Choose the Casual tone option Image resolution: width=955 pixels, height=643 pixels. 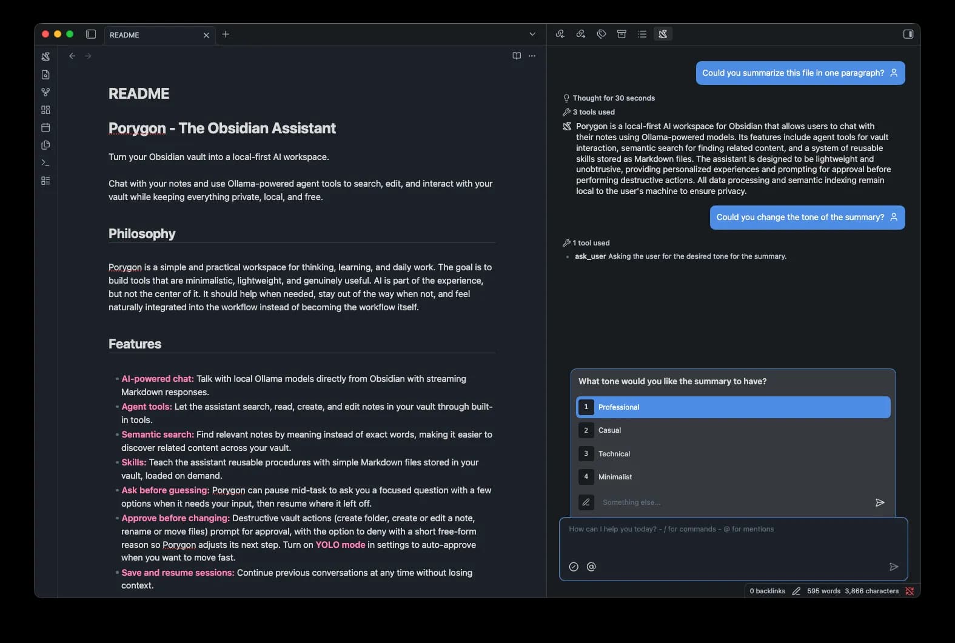(733, 430)
